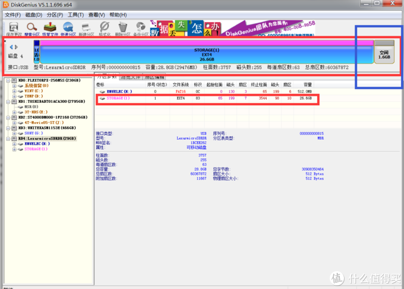This screenshot has width=404, height=289.
Task: Expand the TEMP (D:) partition node
Action: (14, 96)
